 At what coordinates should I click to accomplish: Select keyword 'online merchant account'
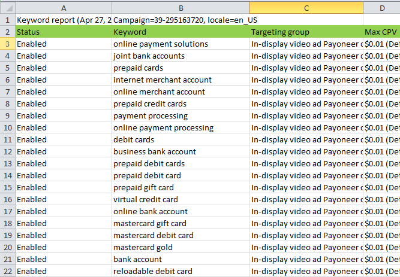(x=181, y=92)
